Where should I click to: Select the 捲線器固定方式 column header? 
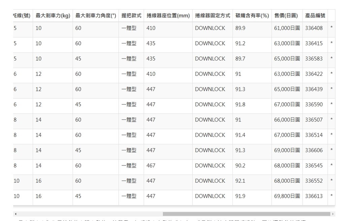[212, 16]
